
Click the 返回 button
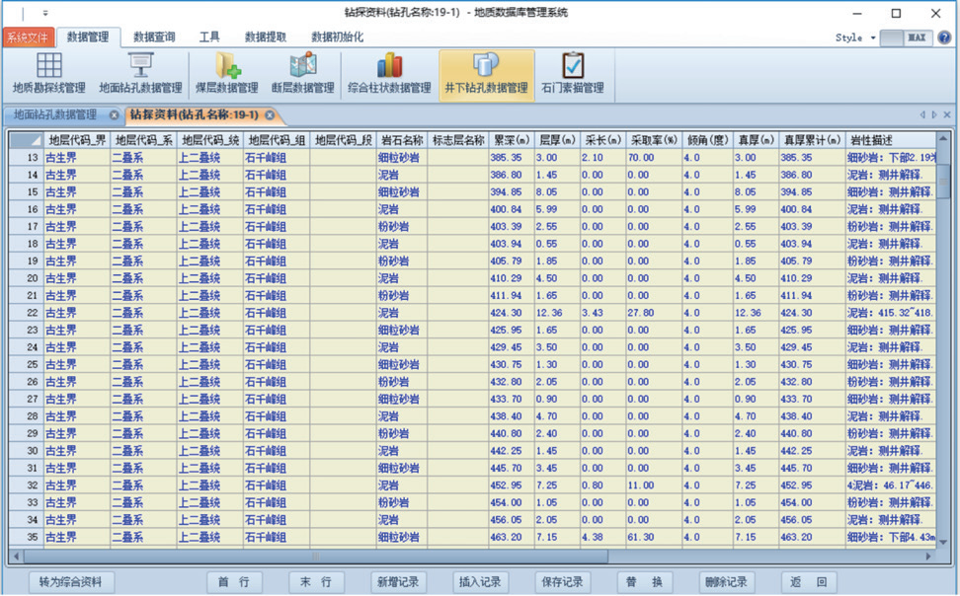(x=808, y=582)
